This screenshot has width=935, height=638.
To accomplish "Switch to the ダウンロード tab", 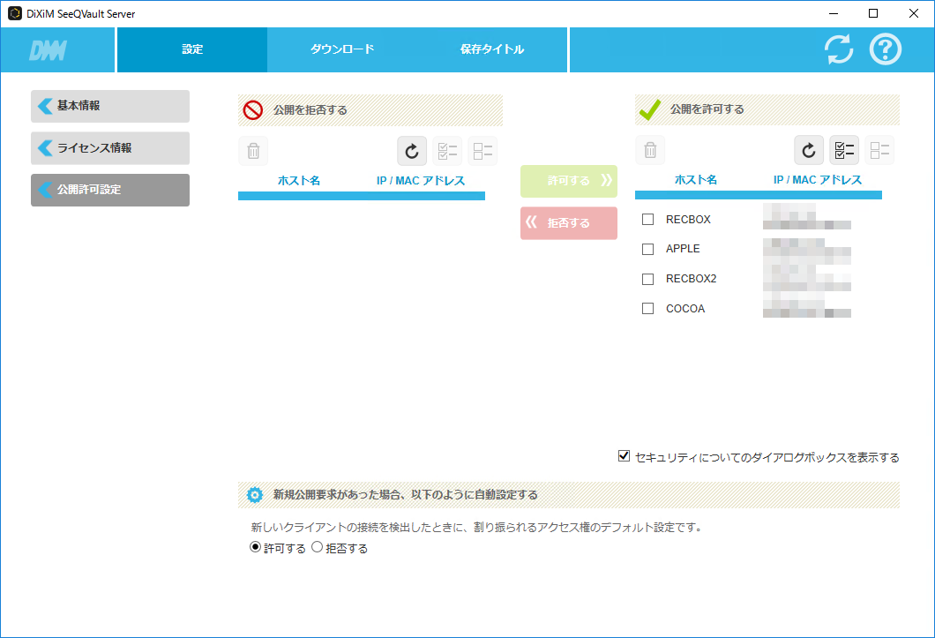I will click(342, 49).
